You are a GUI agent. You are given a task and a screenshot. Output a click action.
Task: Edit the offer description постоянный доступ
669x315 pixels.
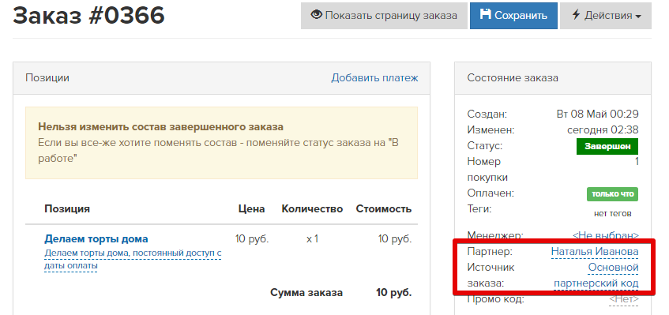pos(133,260)
